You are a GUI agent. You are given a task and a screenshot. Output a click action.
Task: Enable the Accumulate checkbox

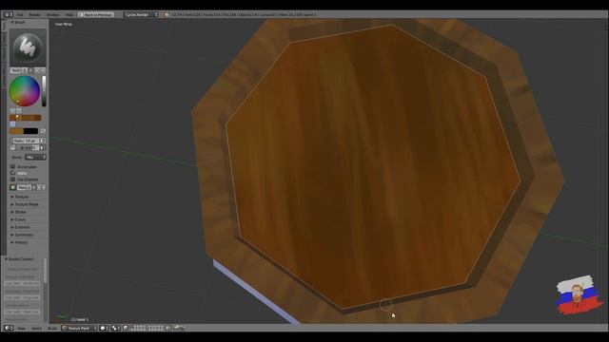click(x=12, y=166)
